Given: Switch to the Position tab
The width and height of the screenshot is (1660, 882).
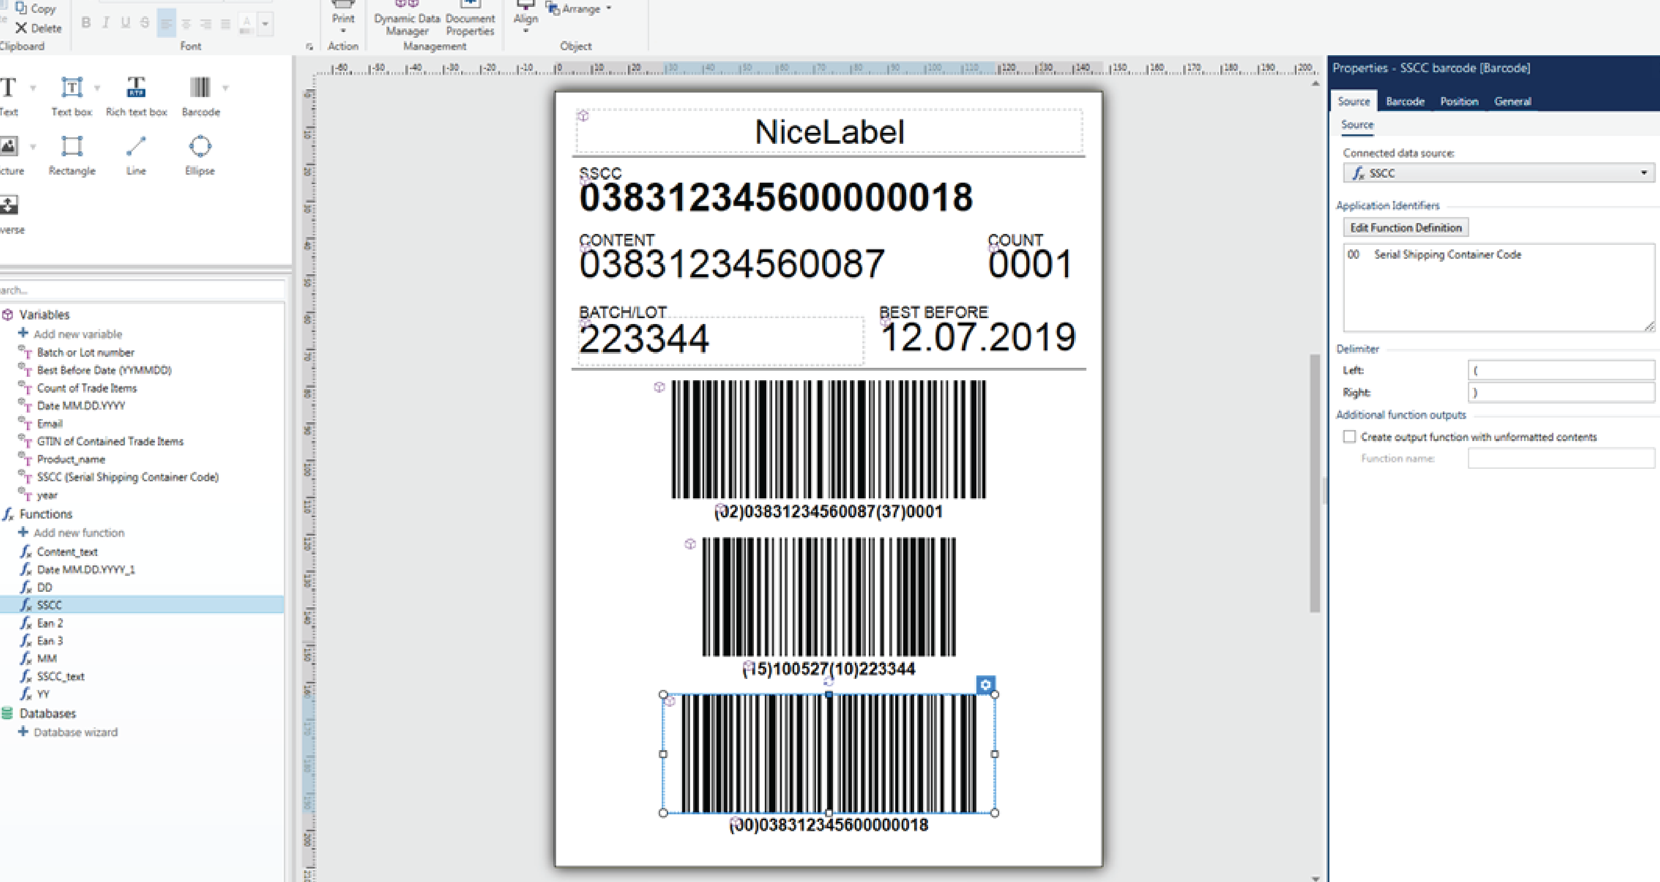Looking at the screenshot, I should [1459, 101].
